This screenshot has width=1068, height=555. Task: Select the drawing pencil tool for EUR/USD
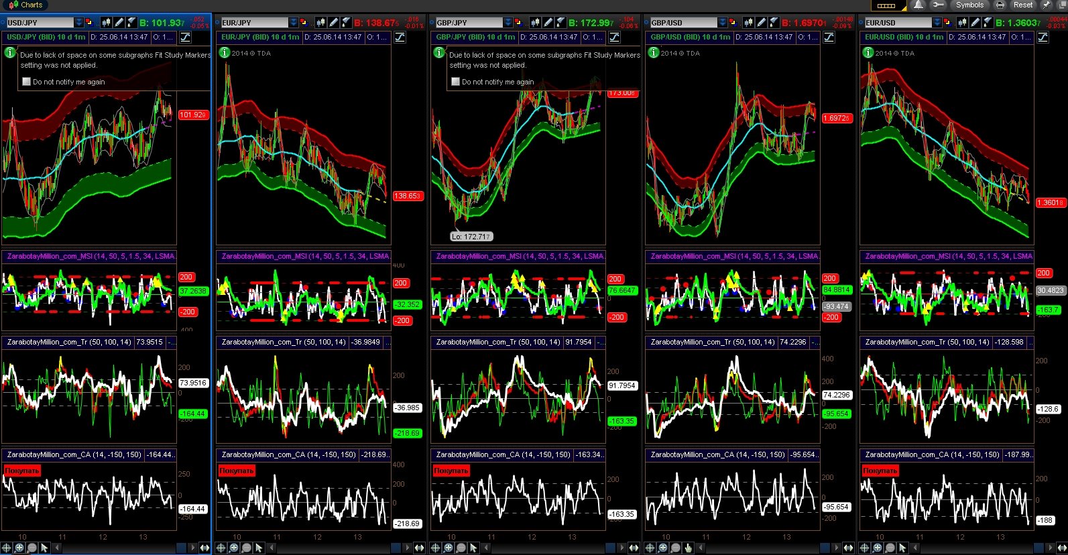[976, 23]
